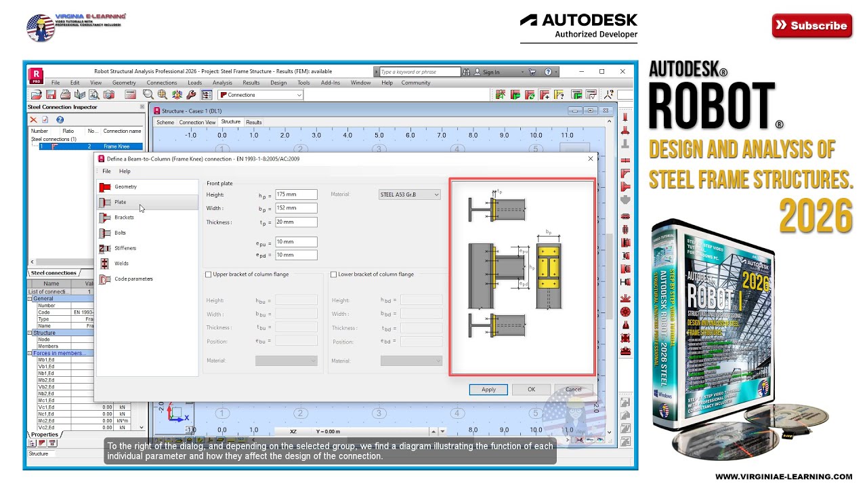Click the node query icon with question mark
This screenshot has width=867, height=488.
pyautogui.click(x=609, y=95)
